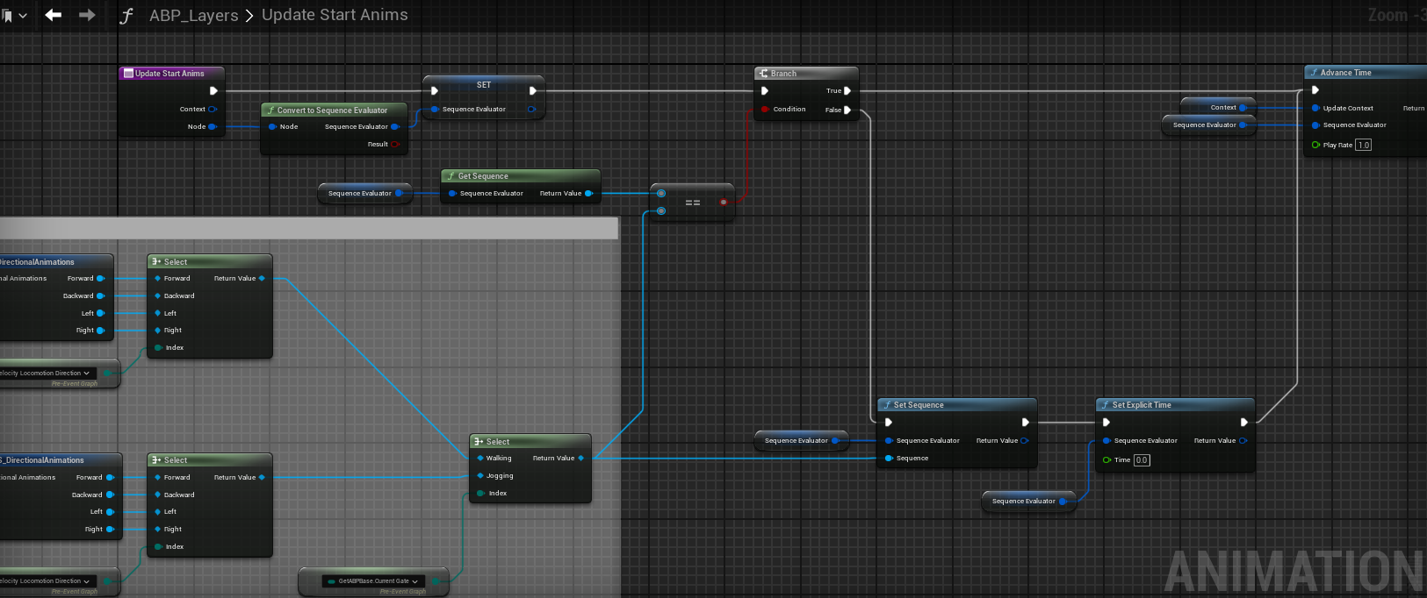Select the Get Sequence node header
Image resolution: width=1427 pixels, height=598 pixels.
(520, 176)
